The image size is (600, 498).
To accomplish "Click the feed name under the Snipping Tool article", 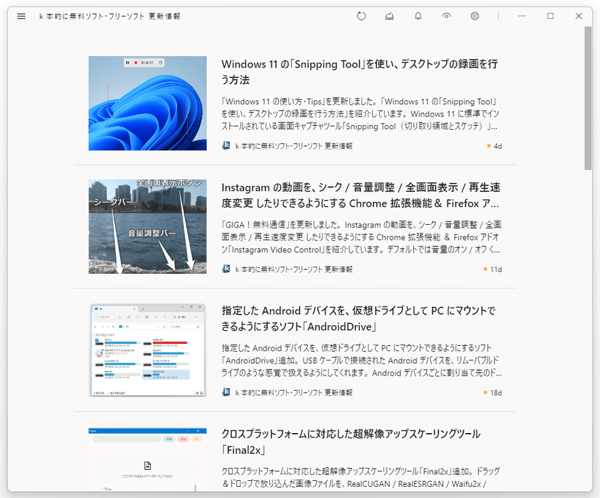I will [x=293, y=146].
